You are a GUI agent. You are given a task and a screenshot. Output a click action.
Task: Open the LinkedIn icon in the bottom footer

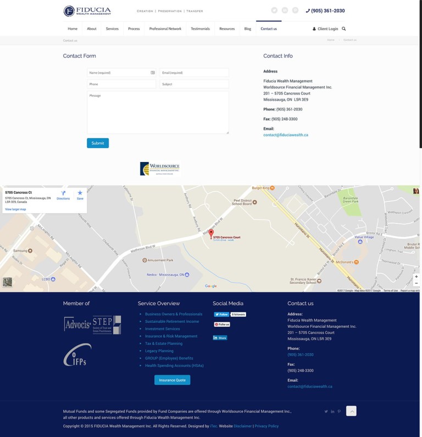[332, 411]
